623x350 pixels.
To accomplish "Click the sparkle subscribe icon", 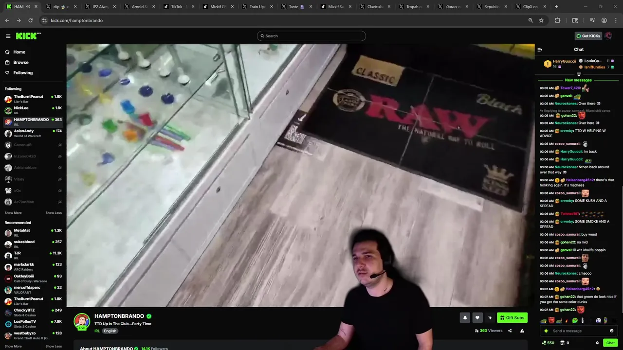I will [490, 318].
